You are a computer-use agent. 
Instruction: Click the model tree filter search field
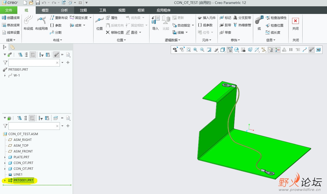pyautogui.click(x=32, y=126)
